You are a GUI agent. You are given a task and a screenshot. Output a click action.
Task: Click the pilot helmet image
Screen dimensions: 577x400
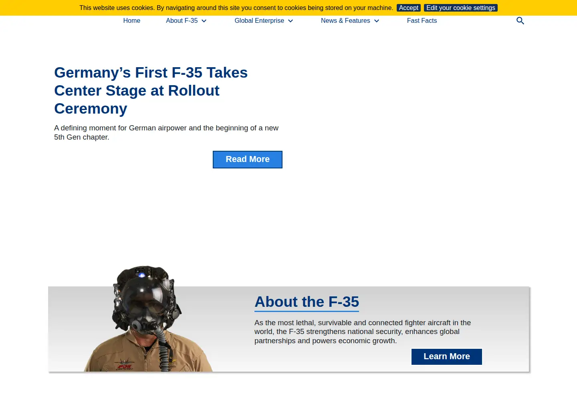coord(148,319)
